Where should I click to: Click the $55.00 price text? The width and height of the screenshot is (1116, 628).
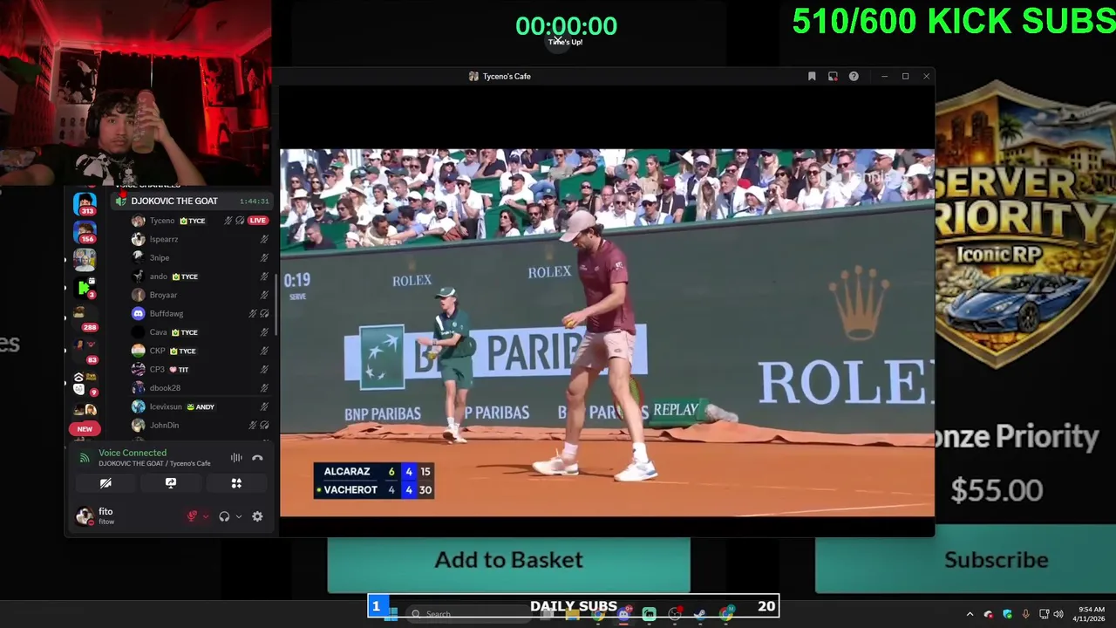997,490
